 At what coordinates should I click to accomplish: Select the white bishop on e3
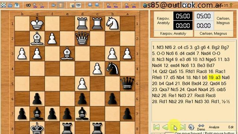click(67, 54)
